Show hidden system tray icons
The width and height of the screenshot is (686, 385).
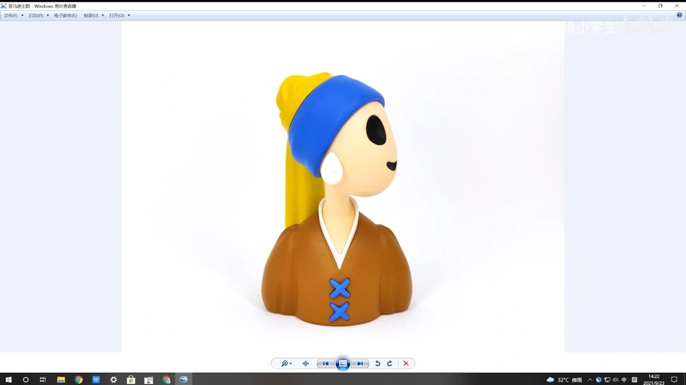[x=590, y=380]
